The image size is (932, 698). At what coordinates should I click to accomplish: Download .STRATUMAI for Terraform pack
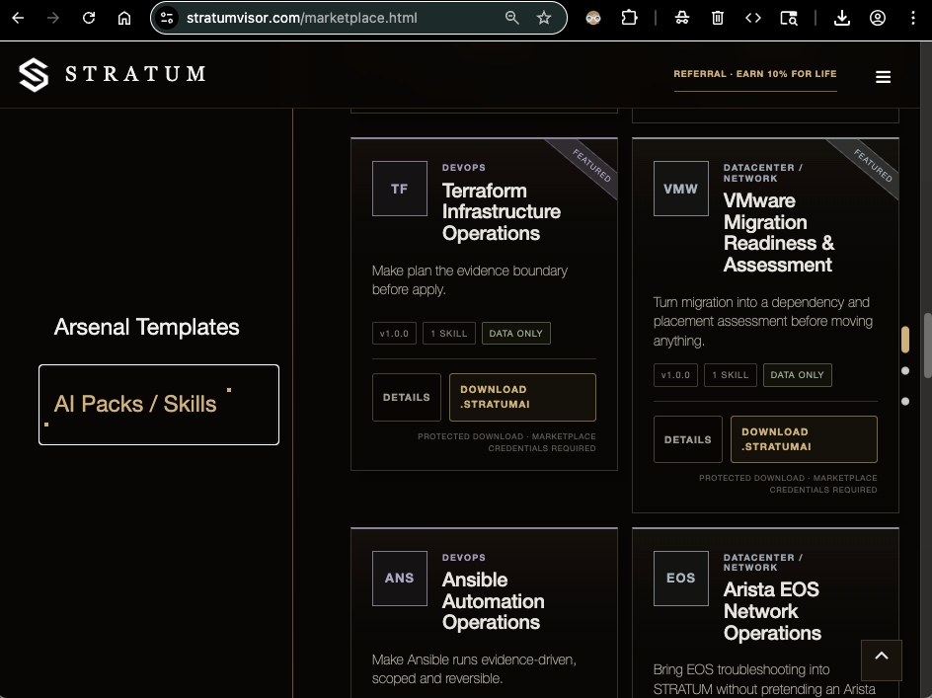[x=522, y=397]
